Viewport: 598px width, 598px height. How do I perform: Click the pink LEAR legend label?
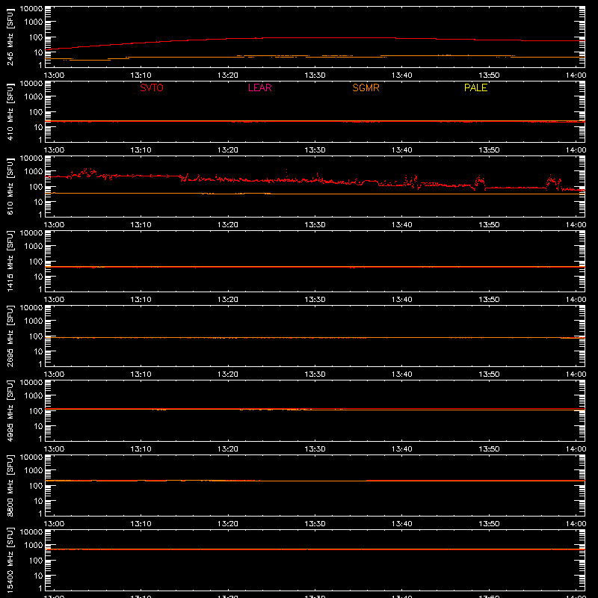tap(259, 87)
